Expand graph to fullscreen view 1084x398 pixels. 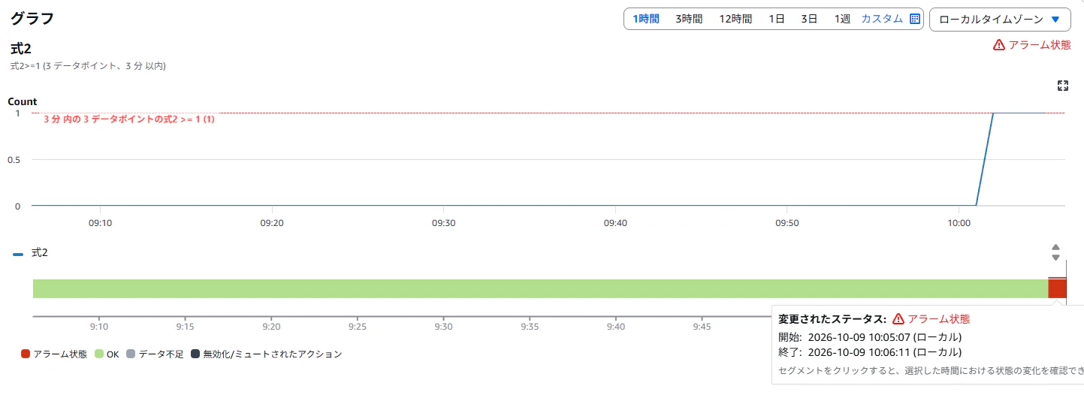[x=1062, y=86]
